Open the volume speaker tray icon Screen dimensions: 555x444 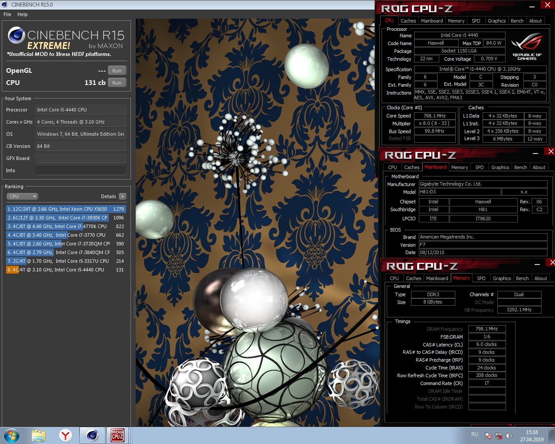click(x=509, y=435)
